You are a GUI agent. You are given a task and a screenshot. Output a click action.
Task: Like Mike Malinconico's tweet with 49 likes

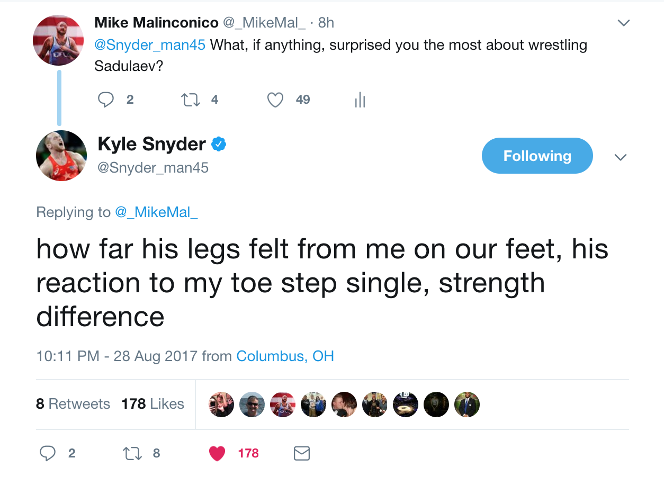tap(275, 100)
